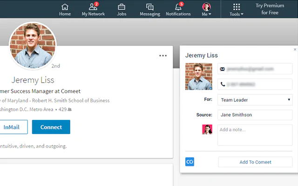This screenshot has width=298, height=186.
Task: Click the InMail button
Action: [x=12, y=127]
